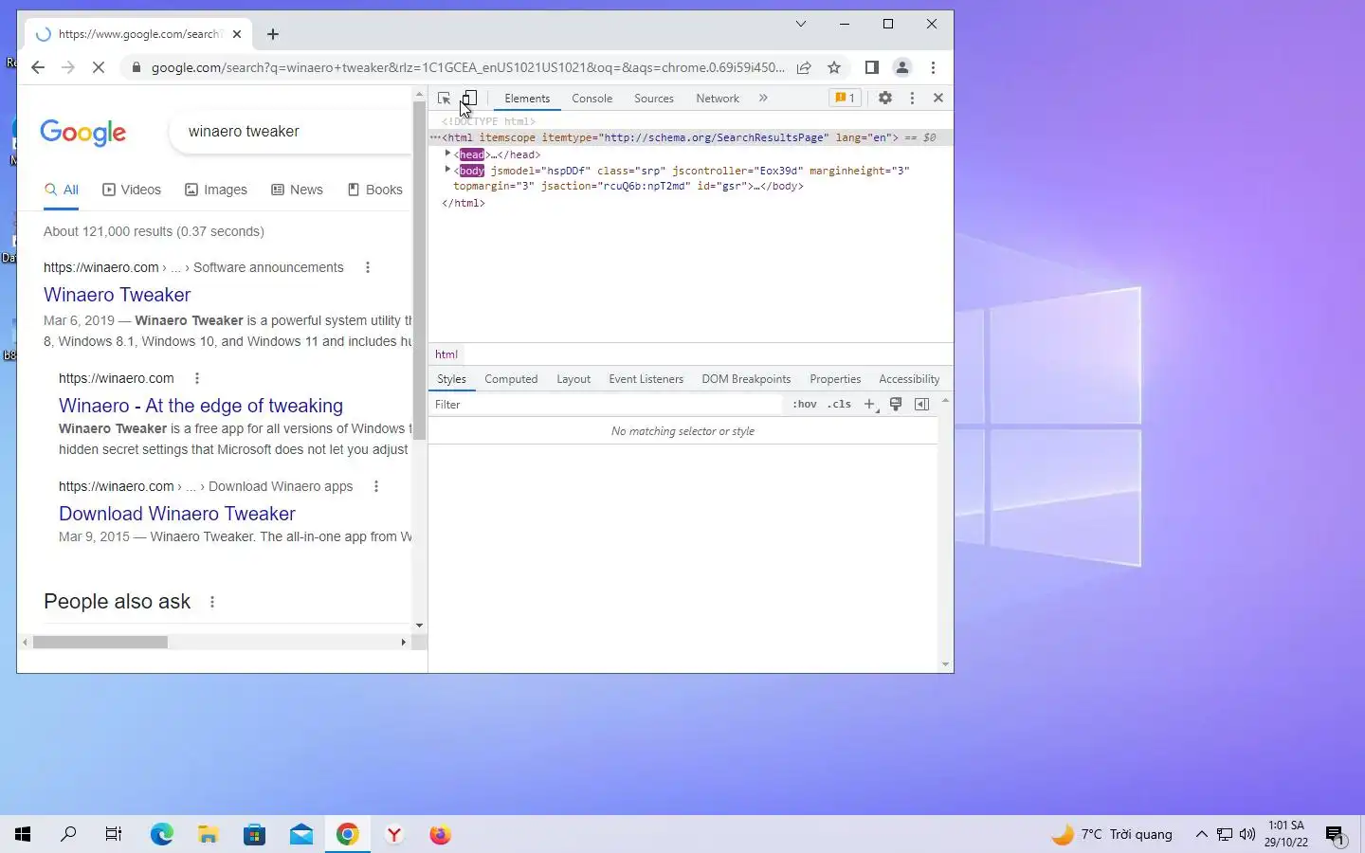Switch to the Console tab
This screenshot has width=1365, height=853.
(591, 99)
